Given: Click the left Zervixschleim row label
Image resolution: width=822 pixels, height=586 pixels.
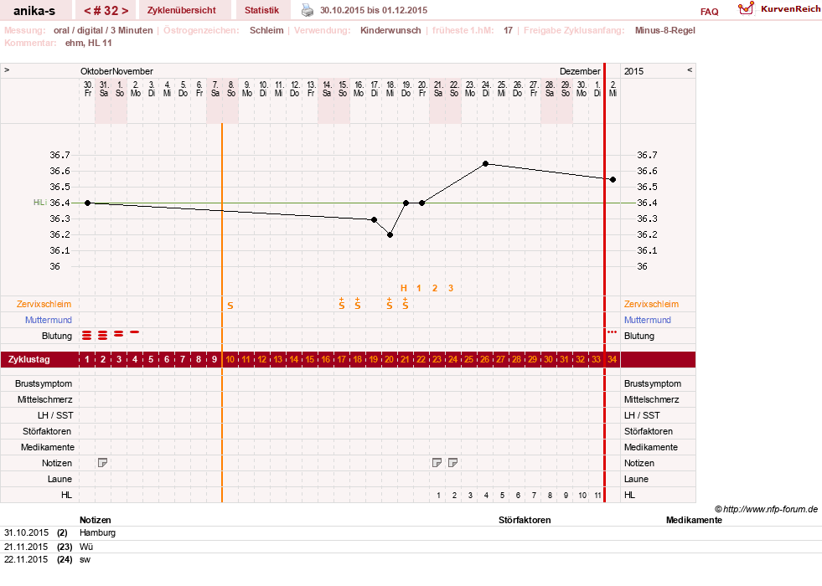Looking at the screenshot, I should coord(44,304).
